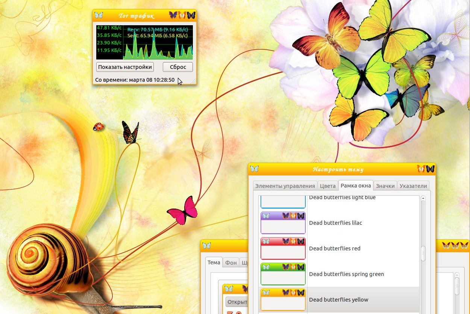Close Tor трафик via the dark blue butterfly

click(191, 15)
